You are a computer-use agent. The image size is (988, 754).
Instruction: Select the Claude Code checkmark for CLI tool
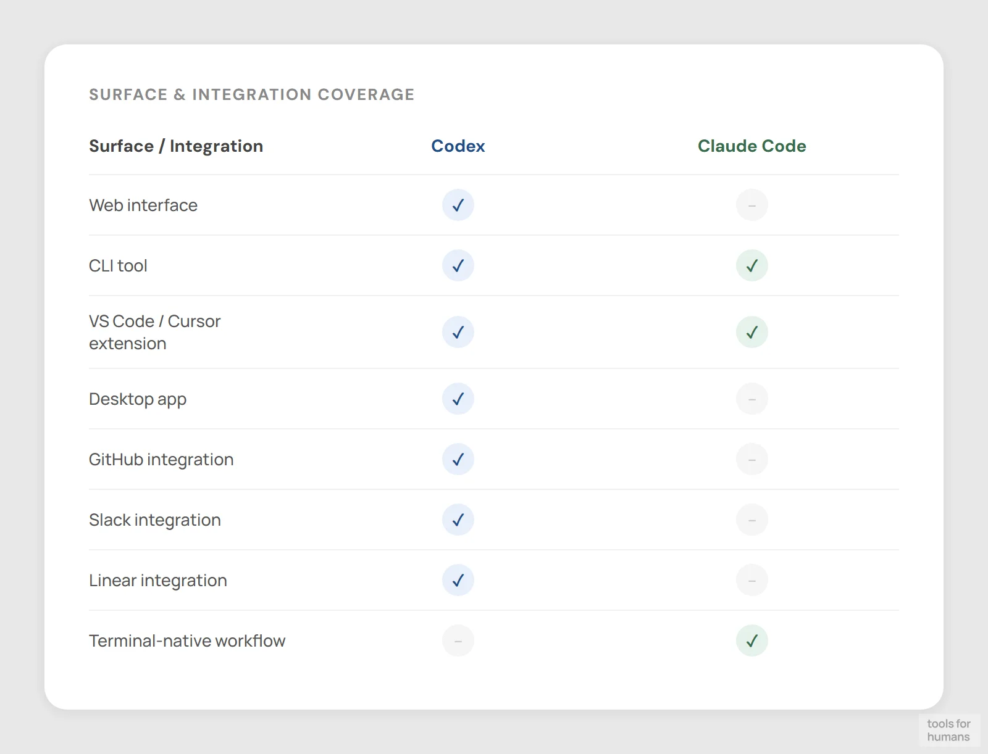pyautogui.click(x=751, y=265)
